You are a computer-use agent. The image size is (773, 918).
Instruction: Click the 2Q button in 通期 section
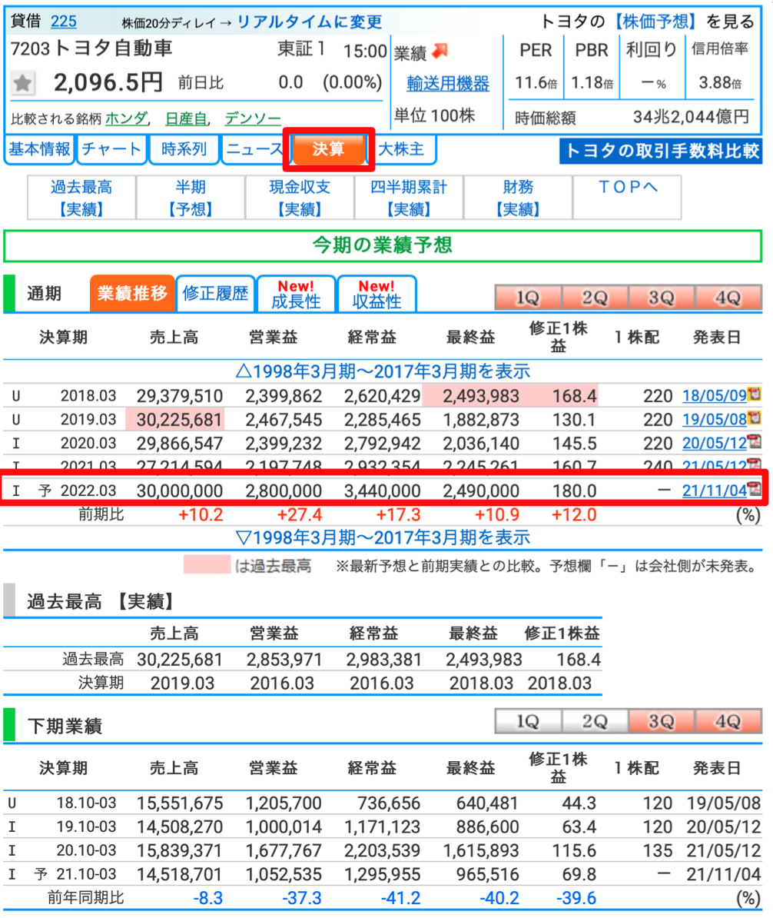tap(595, 298)
